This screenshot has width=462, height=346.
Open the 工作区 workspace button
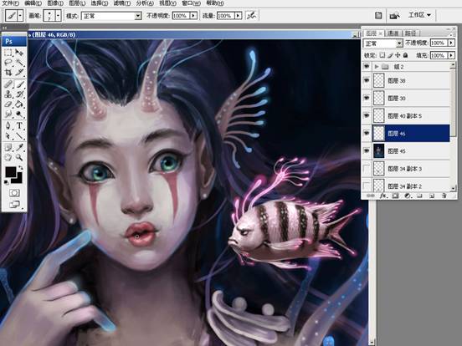click(419, 15)
